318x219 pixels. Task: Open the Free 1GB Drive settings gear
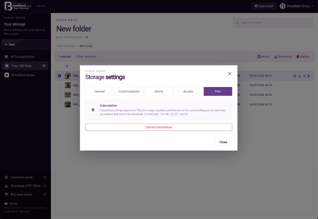[44, 66]
